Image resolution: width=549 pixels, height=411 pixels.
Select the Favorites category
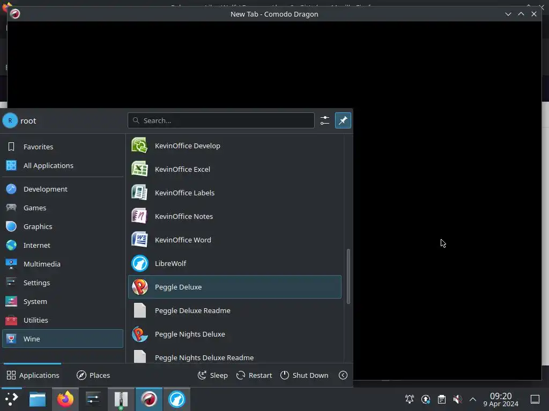coord(63,147)
